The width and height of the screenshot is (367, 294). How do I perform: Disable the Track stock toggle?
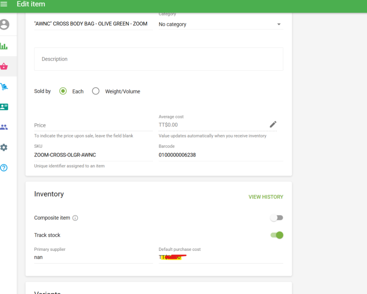coord(277,235)
